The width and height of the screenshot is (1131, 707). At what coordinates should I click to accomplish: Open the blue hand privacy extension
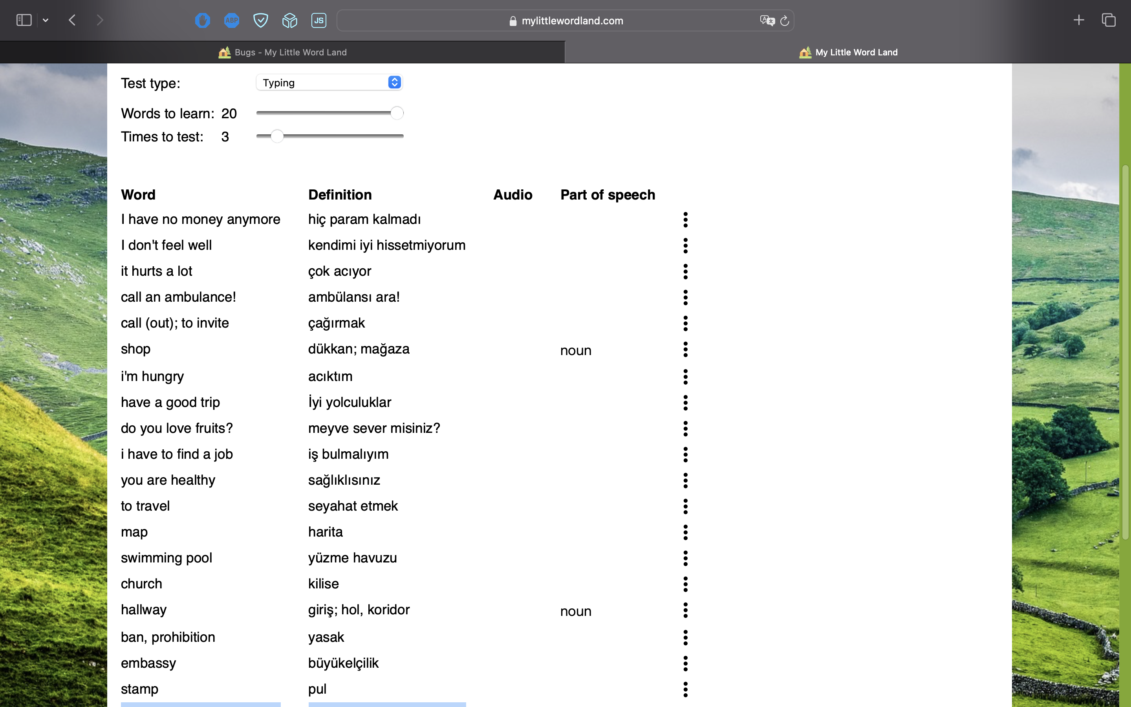[202, 20]
